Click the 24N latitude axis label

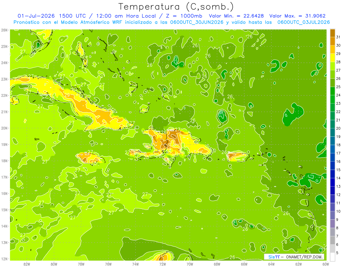coord(4,63)
